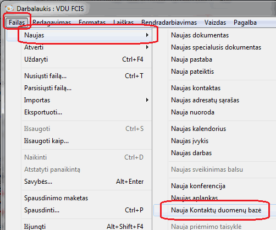Expand the Importas submenu arrow

pos(147,100)
